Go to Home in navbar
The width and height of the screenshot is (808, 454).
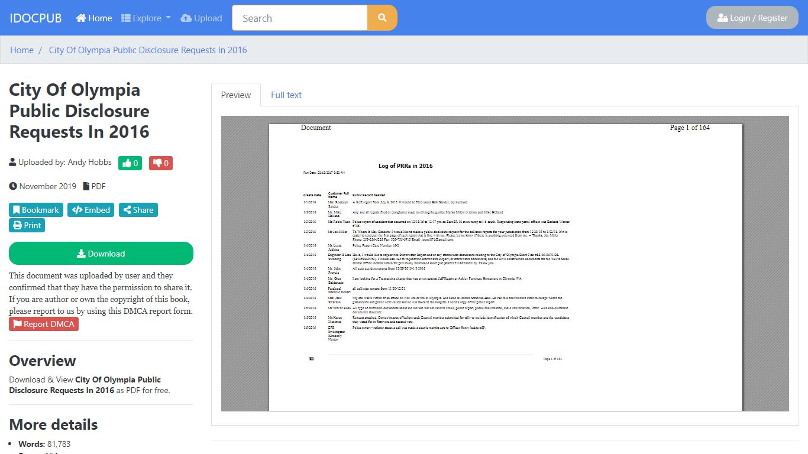pyautogui.click(x=94, y=18)
